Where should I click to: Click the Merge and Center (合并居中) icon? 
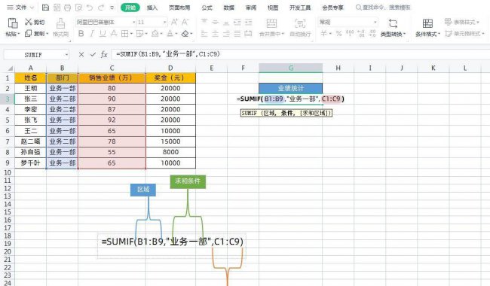coord(271,23)
